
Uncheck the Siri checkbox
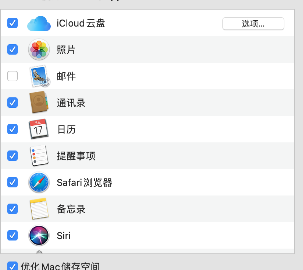click(x=13, y=235)
